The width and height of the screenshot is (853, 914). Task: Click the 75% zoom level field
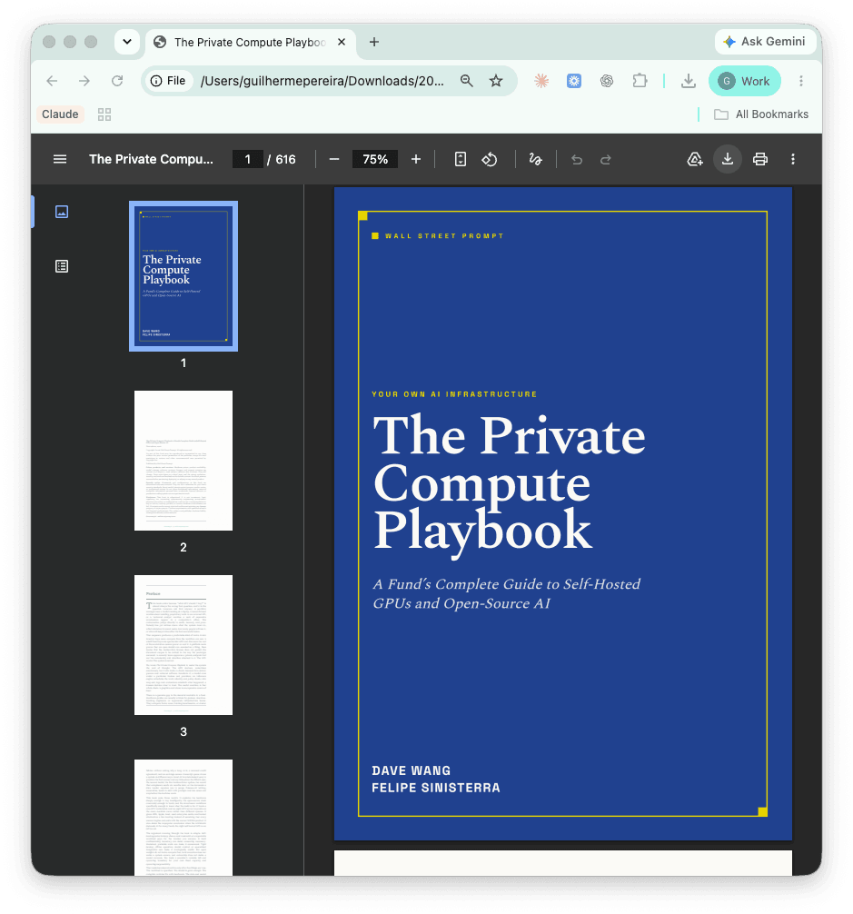click(x=375, y=159)
